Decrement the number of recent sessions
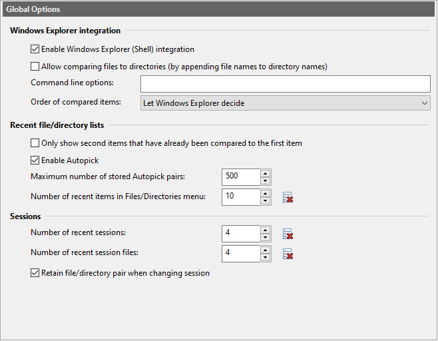The width and height of the screenshot is (438, 341). 265,238
